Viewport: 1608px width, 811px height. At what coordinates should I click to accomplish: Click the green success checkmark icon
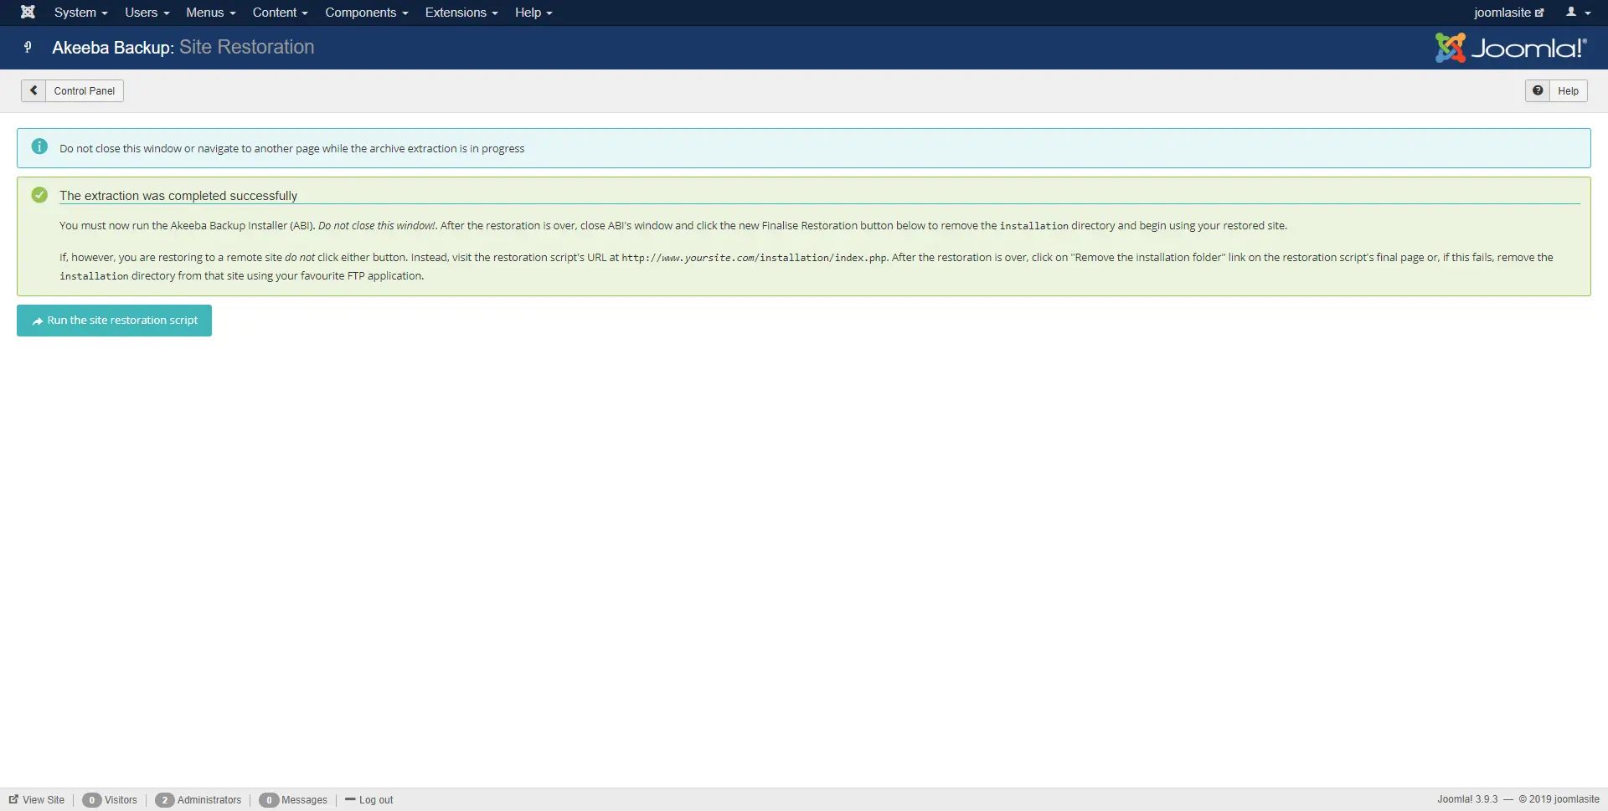39,195
